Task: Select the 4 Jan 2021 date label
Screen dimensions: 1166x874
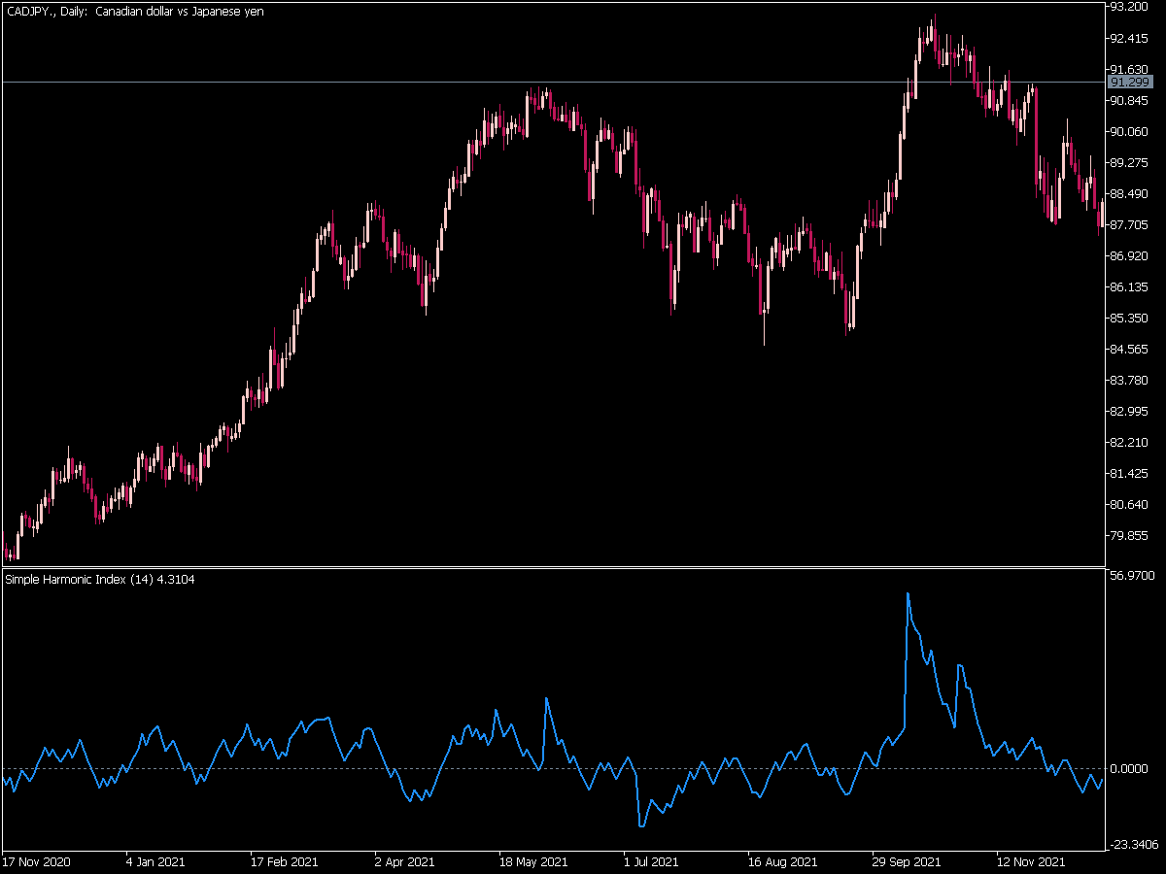Action: point(155,861)
